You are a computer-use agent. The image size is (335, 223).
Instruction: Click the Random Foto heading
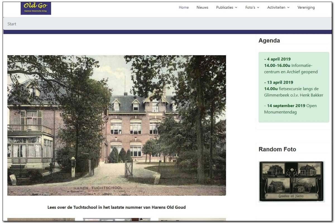point(277,149)
